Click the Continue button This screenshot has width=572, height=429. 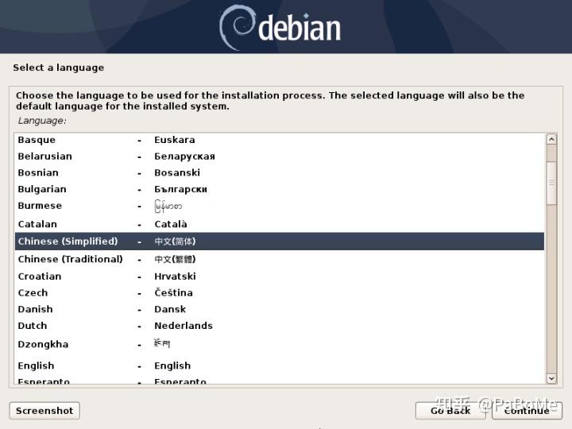[527, 411]
